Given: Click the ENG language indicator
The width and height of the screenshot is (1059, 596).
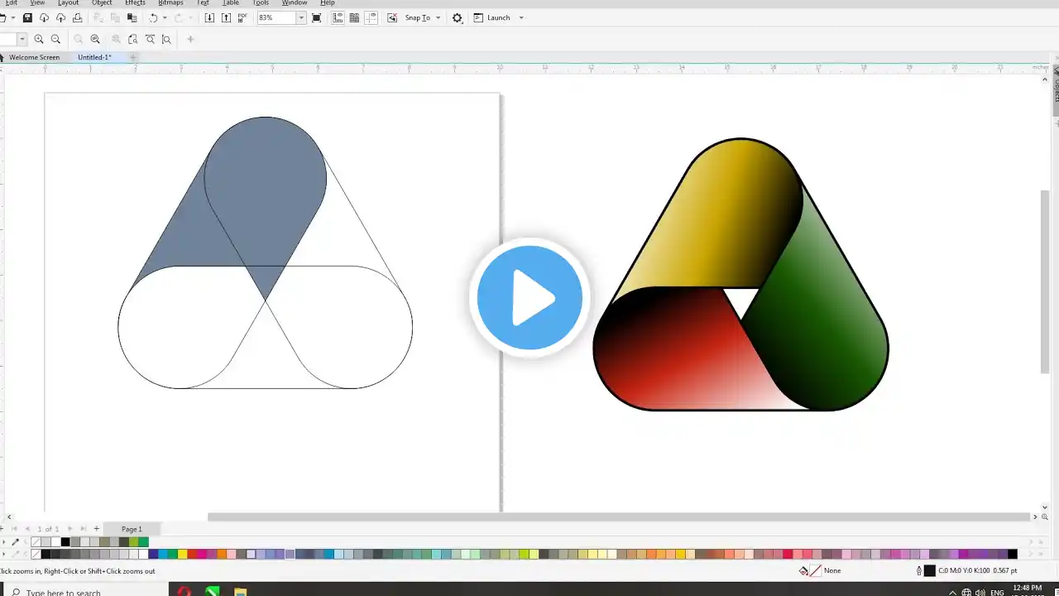Looking at the screenshot, I should click(x=998, y=592).
